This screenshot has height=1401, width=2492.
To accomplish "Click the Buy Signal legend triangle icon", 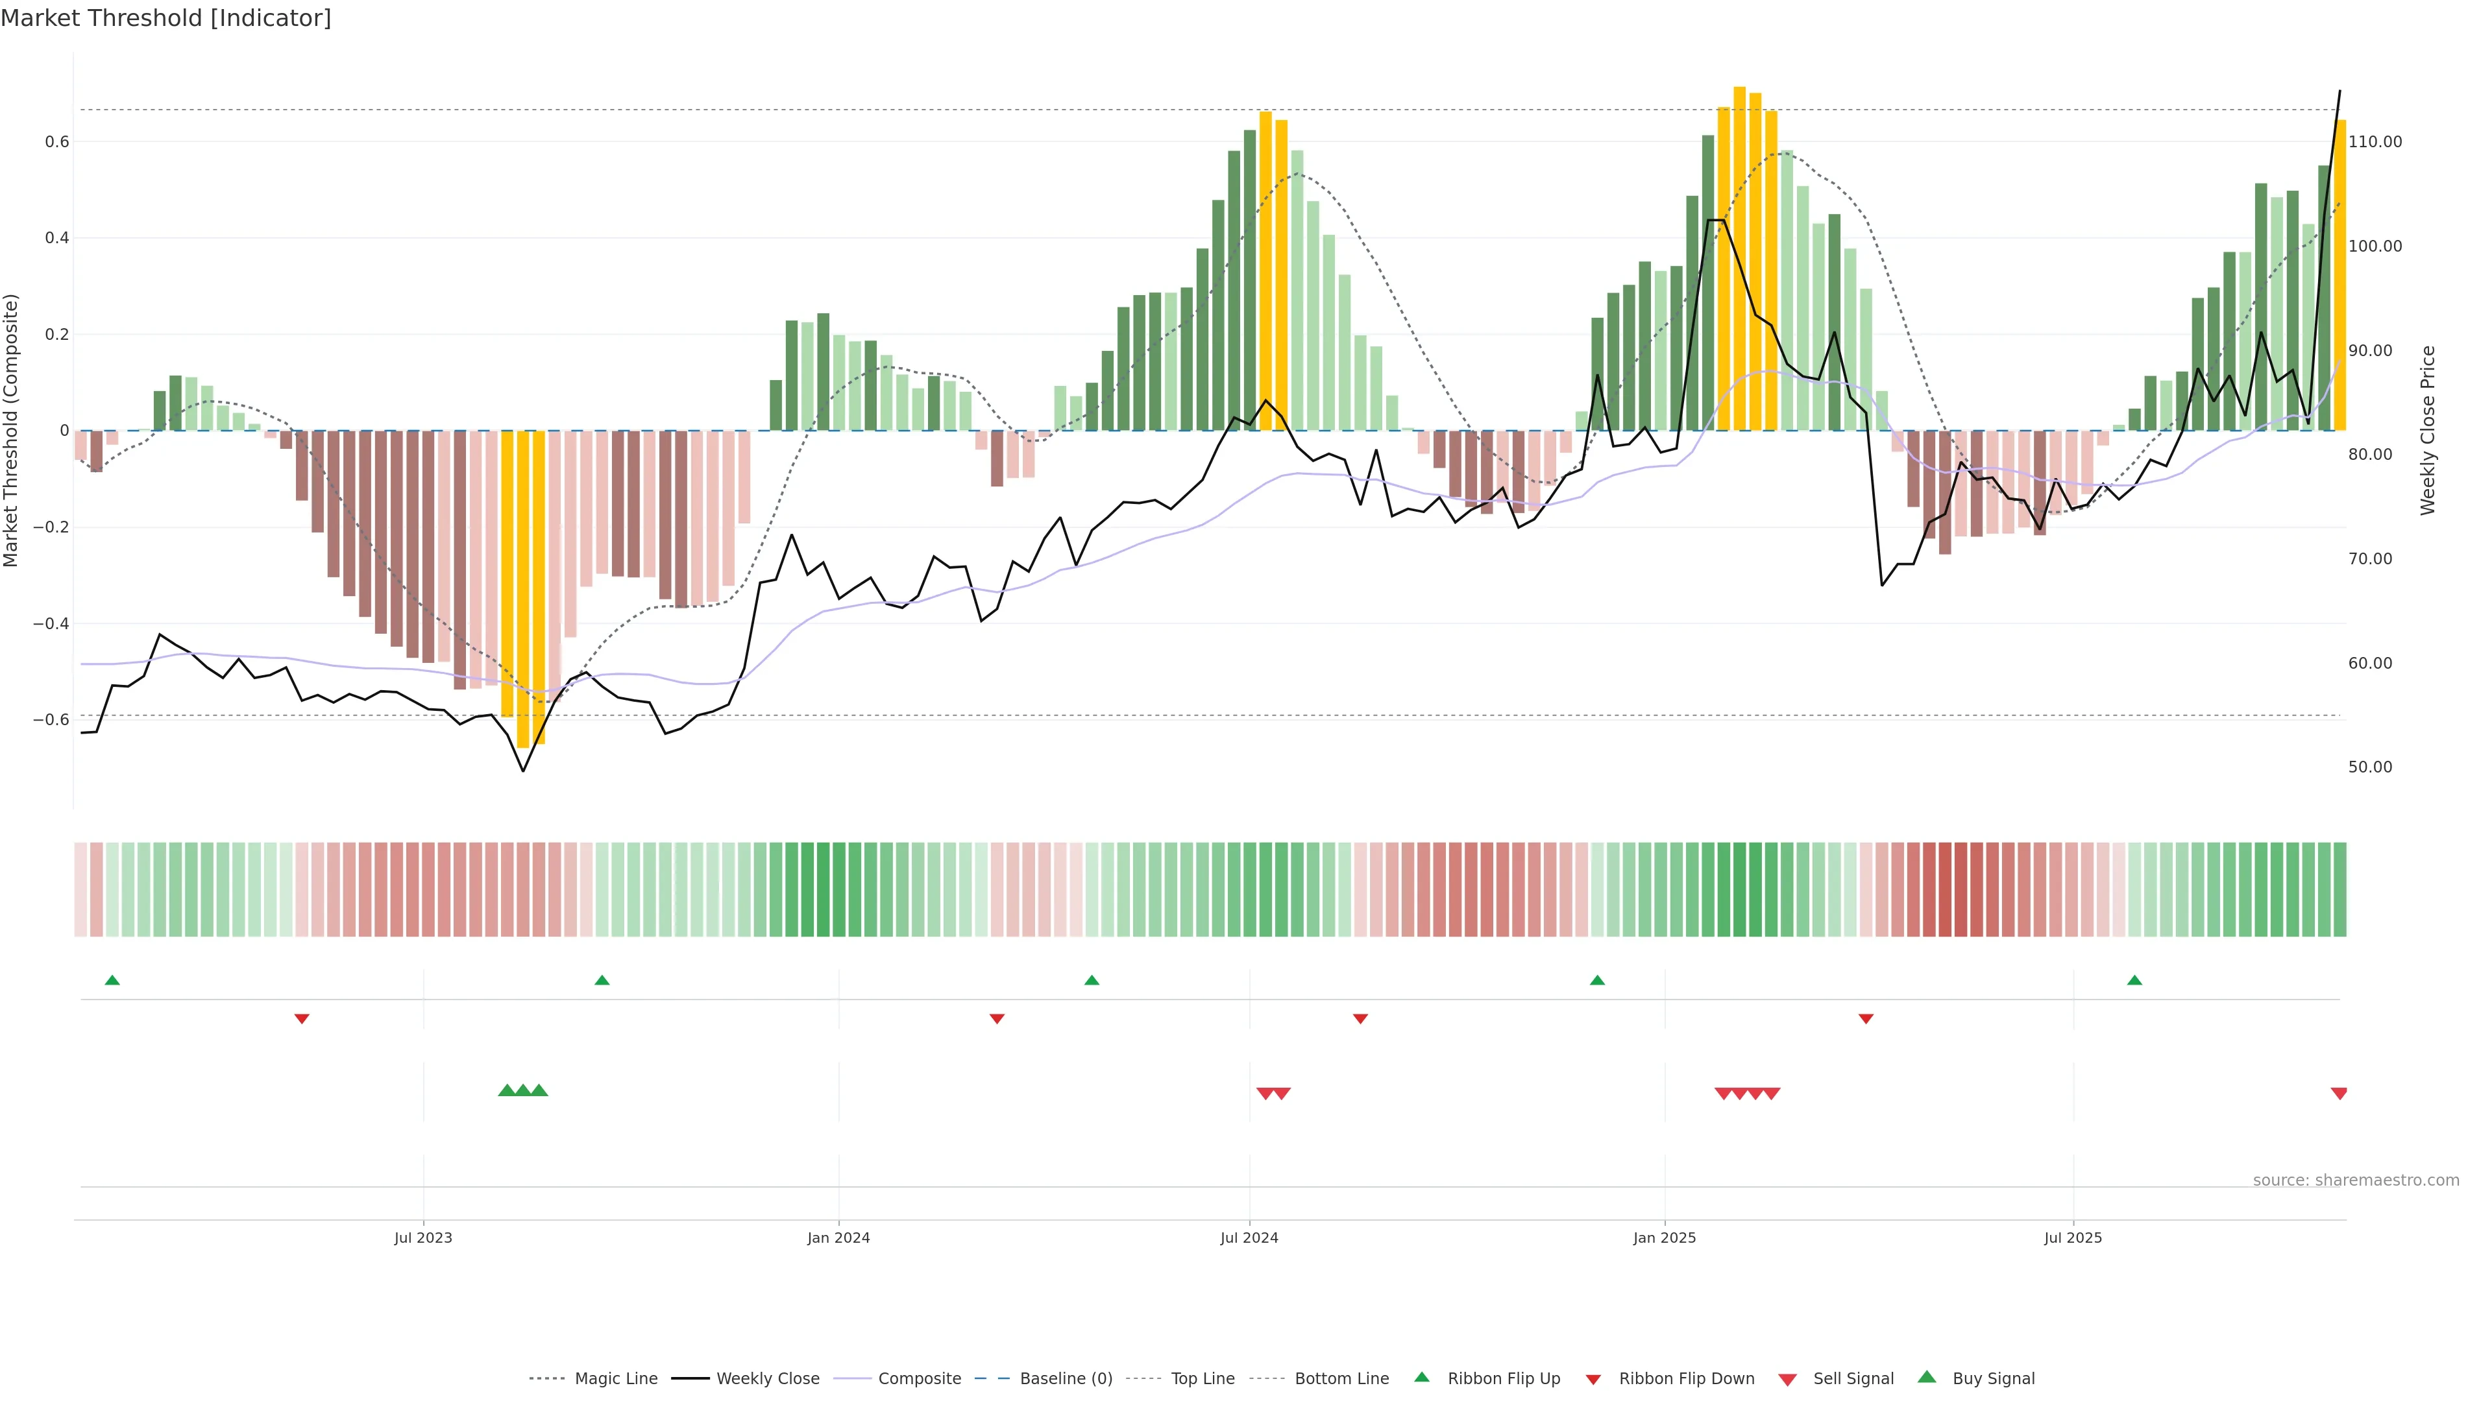I will (x=1927, y=1378).
